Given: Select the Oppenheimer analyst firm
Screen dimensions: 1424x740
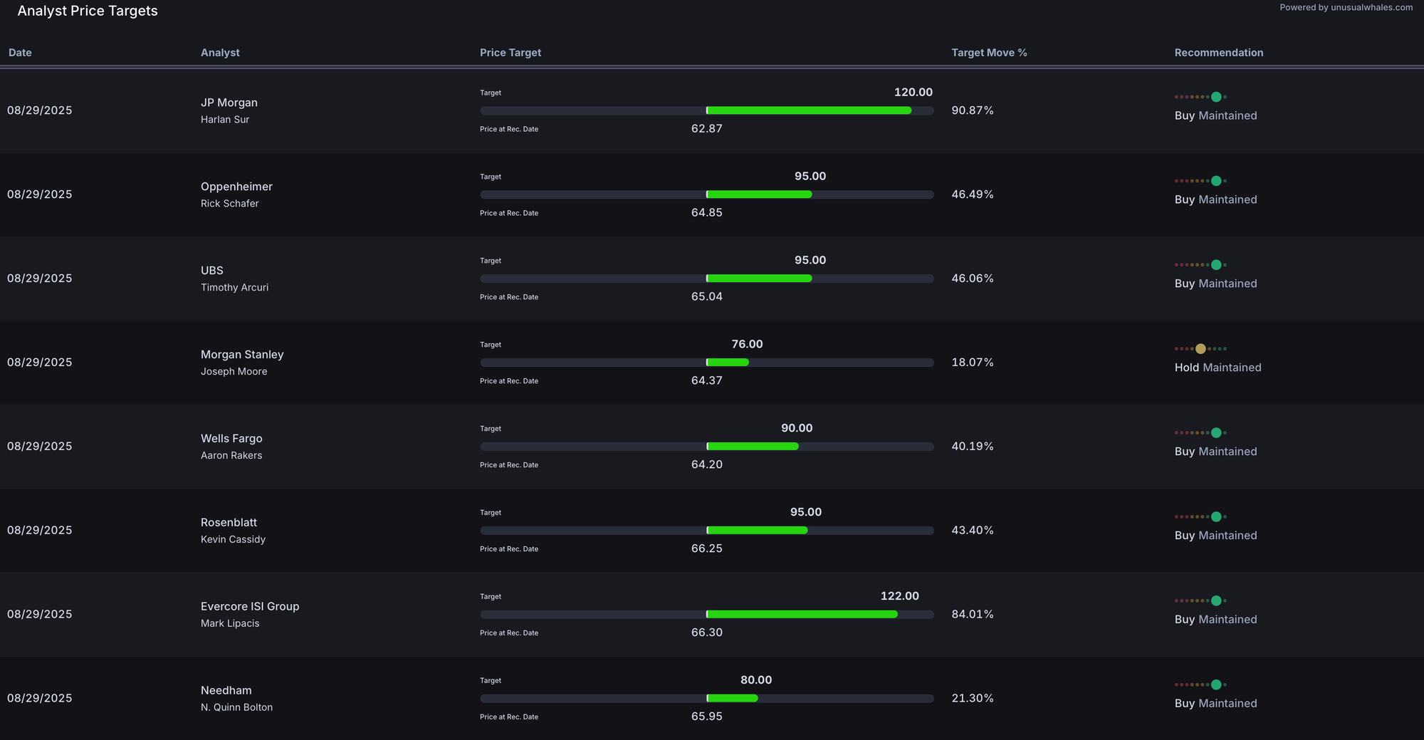Looking at the screenshot, I should 236,187.
